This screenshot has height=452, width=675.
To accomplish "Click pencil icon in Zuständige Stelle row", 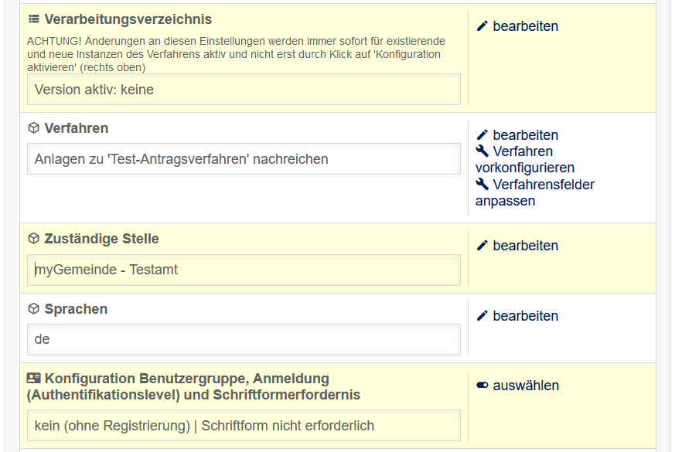I will (x=482, y=246).
